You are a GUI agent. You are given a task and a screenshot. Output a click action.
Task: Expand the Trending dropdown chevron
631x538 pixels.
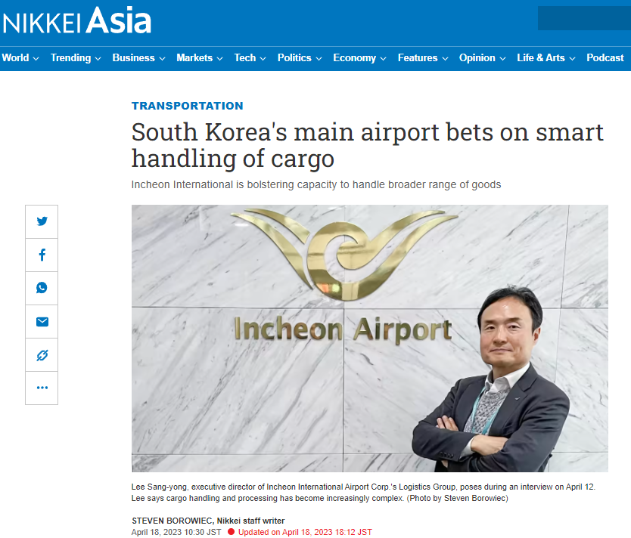click(x=98, y=59)
